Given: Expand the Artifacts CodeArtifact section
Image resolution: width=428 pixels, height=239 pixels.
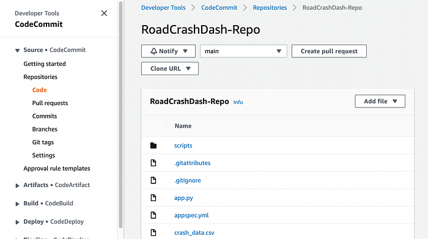Looking at the screenshot, I should tap(17, 186).
